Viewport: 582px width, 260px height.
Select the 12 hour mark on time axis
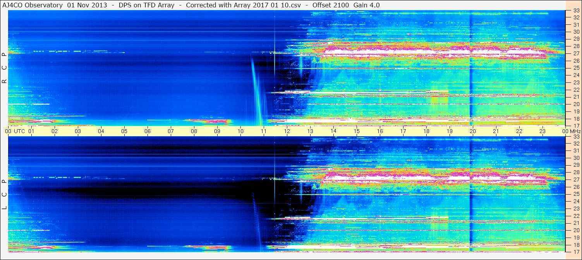pos(287,132)
